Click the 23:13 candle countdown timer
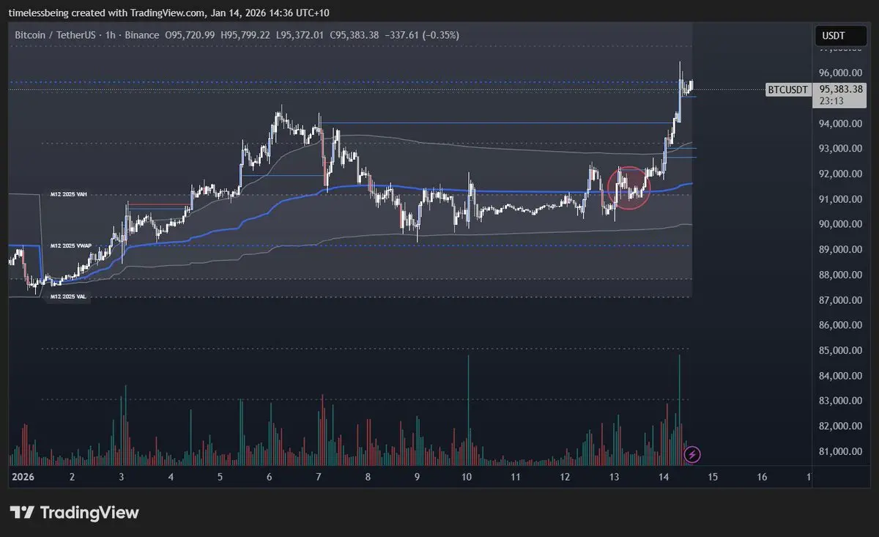 point(830,101)
